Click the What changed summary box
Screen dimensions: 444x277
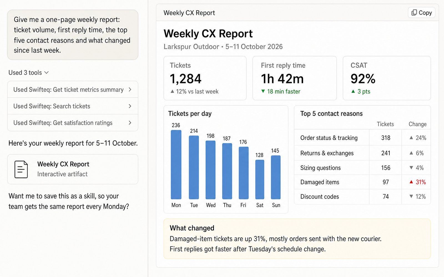(297, 239)
